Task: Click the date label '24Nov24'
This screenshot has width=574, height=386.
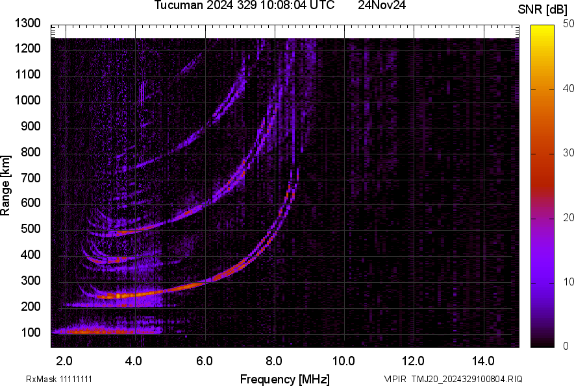Action: pos(382,5)
